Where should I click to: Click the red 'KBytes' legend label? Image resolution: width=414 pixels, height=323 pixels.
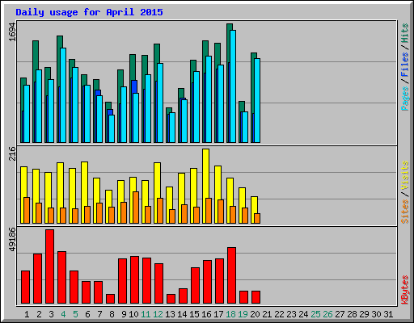(405, 290)
